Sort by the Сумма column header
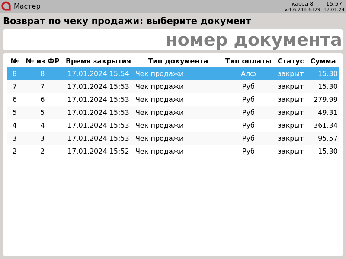Image resolution: width=346 pixels, height=259 pixels. [x=323, y=61]
